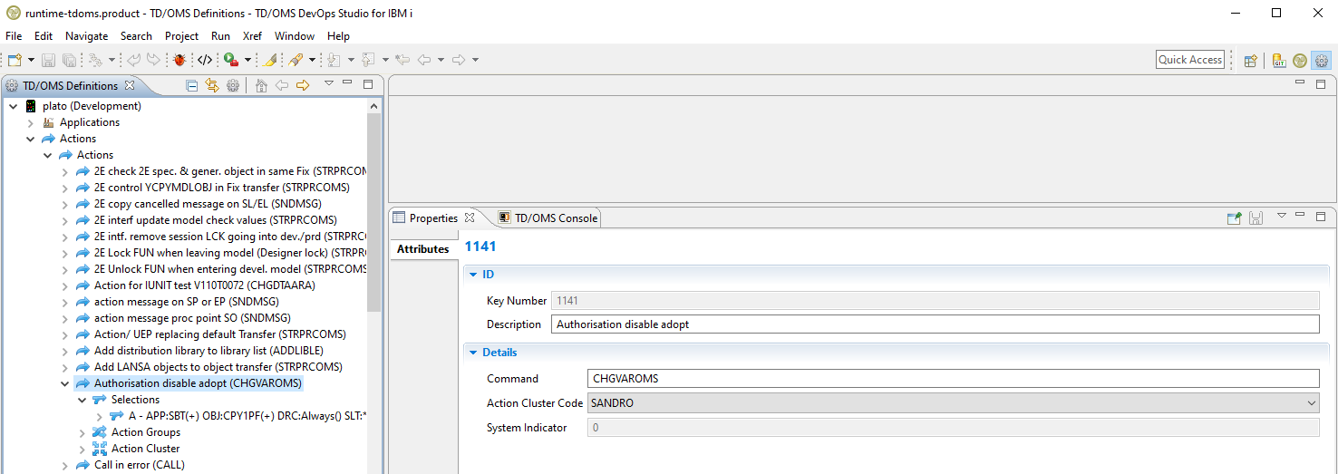Click the Command input field
1338x474 pixels.
952,379
